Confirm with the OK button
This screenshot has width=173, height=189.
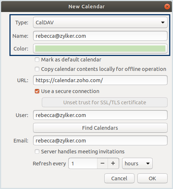click(152, 178)
